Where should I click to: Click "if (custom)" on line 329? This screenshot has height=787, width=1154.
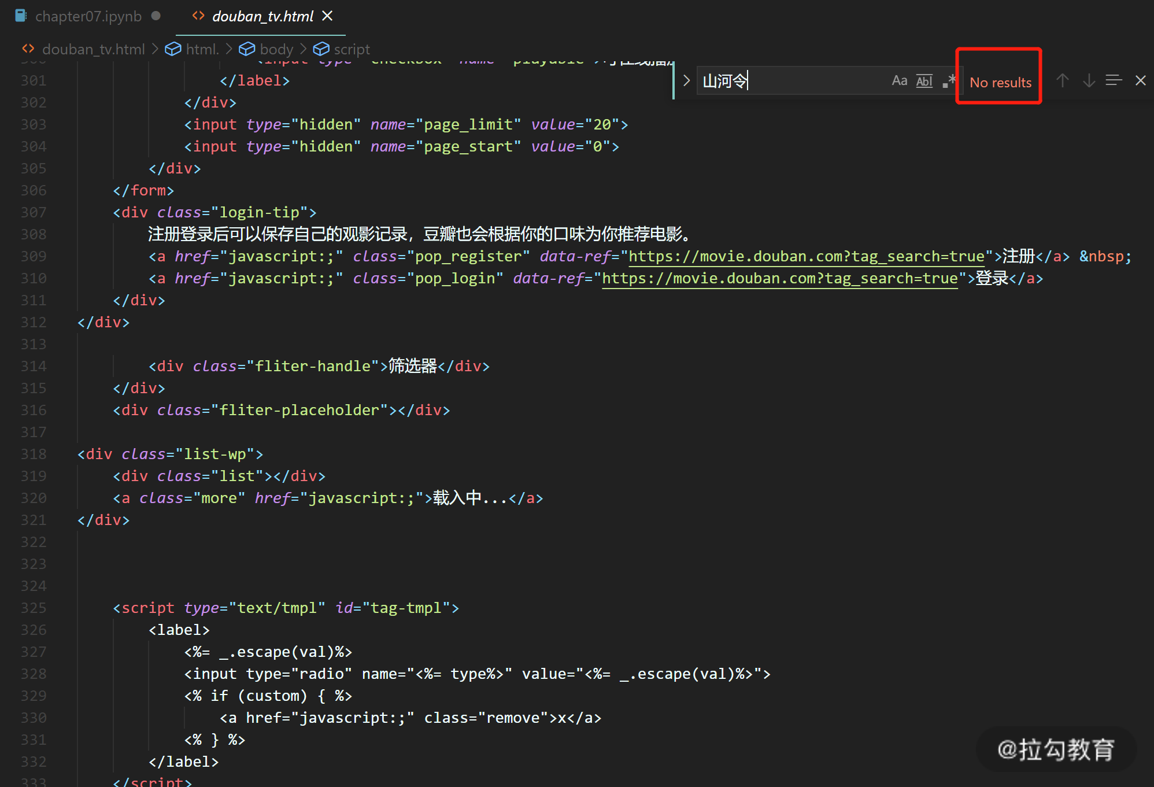click(259, 696)
